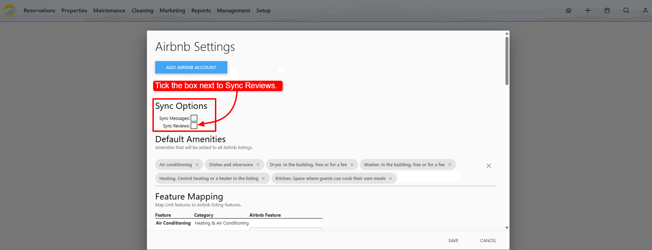Open the calendar icon in header
Screen dimensions: 652x250
pos(607,10)
